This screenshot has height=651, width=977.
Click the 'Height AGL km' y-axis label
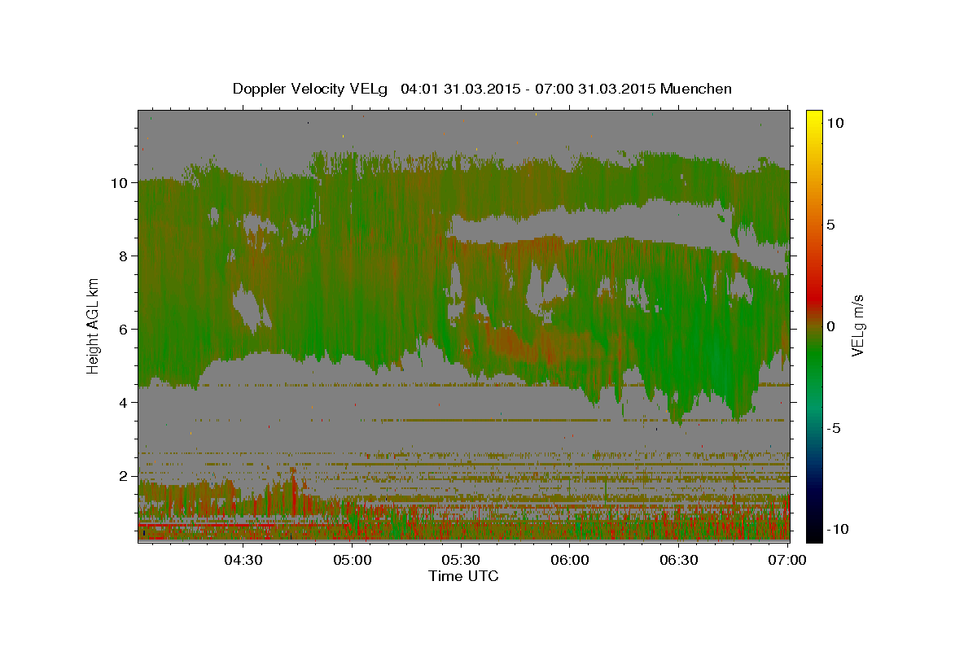click(94, 325)
